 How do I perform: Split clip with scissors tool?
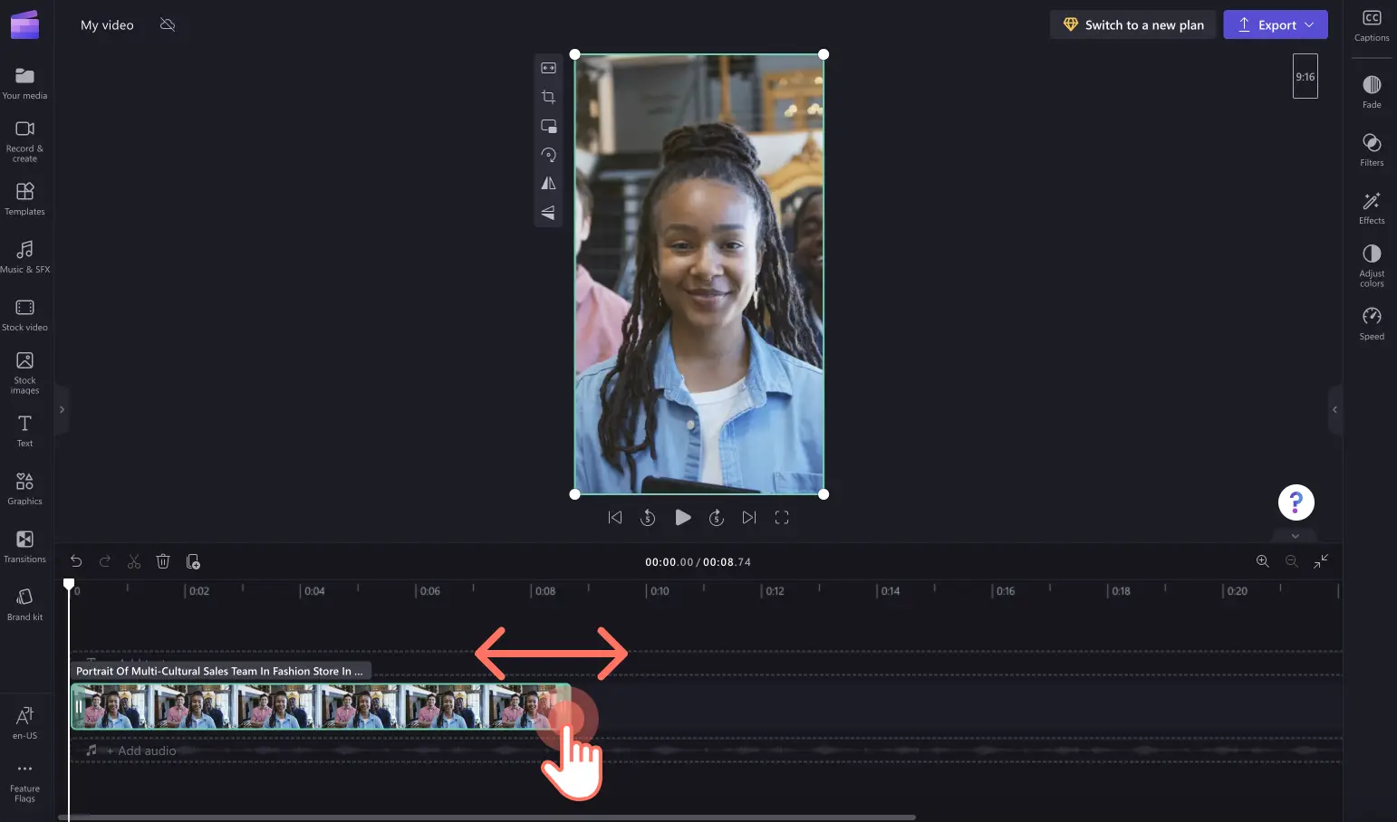[x=134, y=561]
